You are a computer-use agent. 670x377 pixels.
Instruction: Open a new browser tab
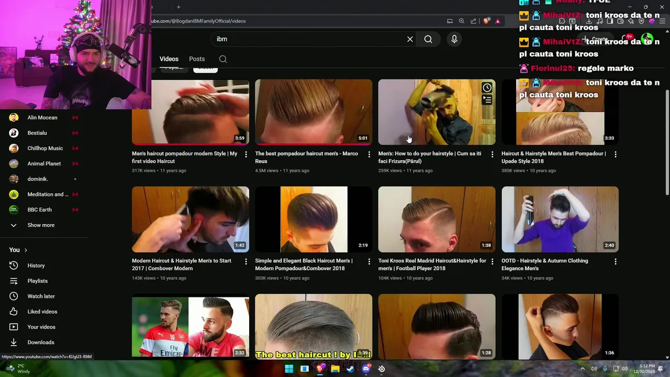click(178, 7)
